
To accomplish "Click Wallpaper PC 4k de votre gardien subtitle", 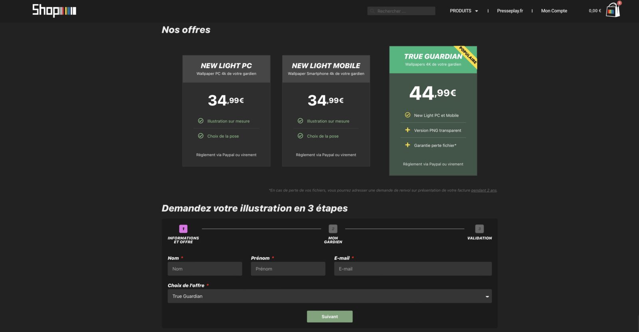I will point(226,73).
